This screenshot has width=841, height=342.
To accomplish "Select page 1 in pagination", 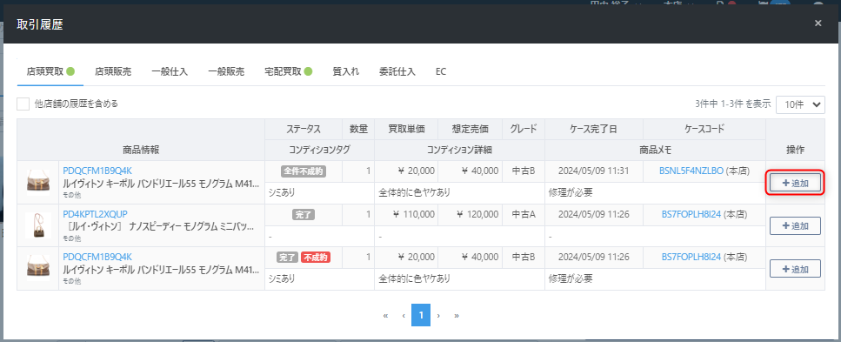I will click(421, 315).
